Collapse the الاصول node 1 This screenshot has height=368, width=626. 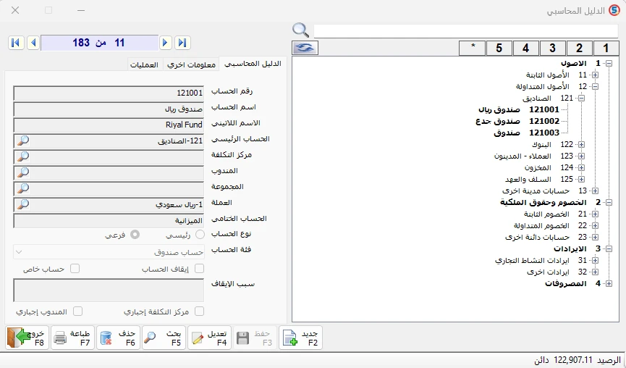[x=609, y=63]
